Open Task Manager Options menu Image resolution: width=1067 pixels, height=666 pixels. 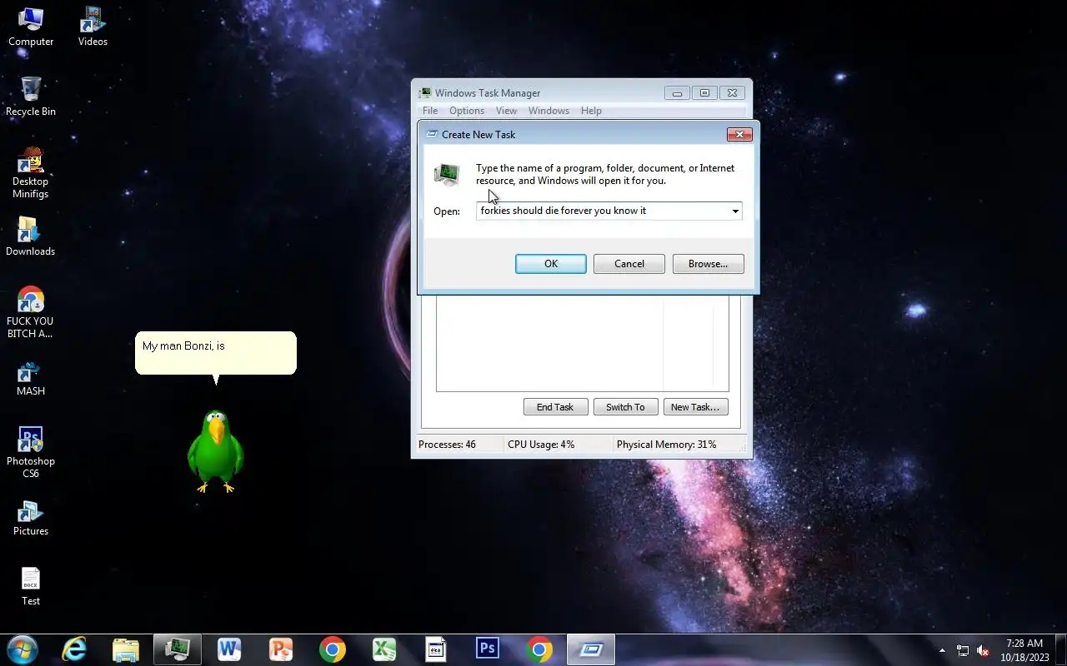click(467, 111)
